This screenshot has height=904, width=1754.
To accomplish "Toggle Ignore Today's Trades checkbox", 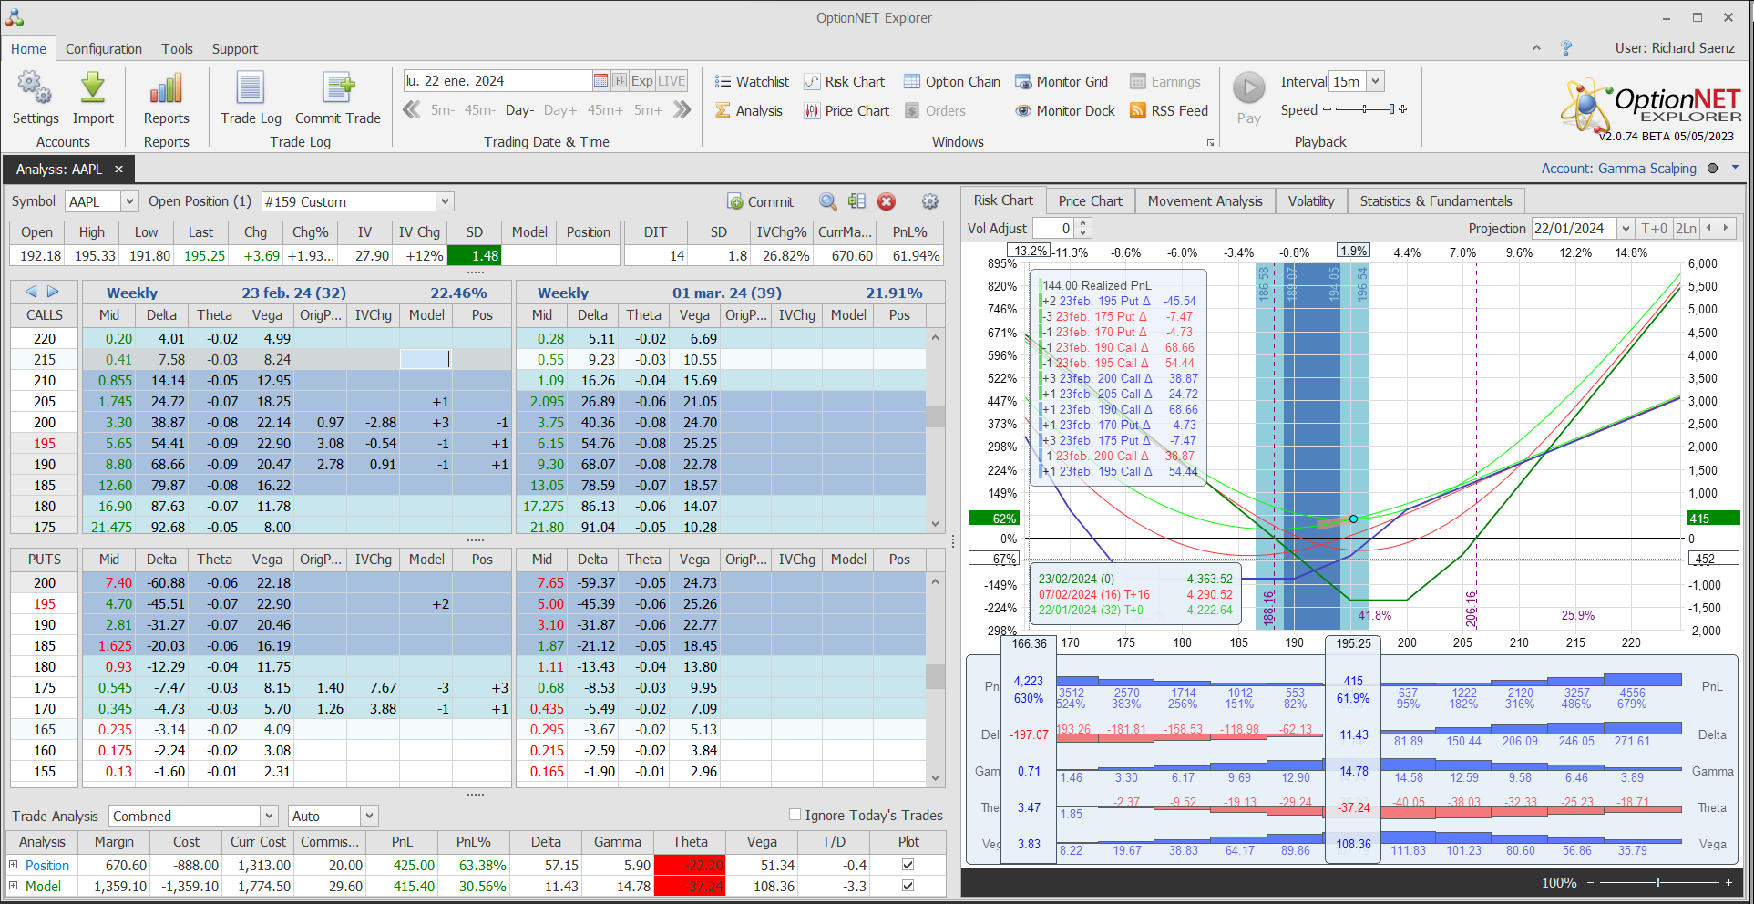I will tap(795, 815).
